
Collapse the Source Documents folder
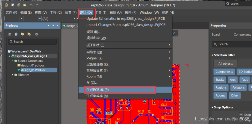tap(13, 61)
